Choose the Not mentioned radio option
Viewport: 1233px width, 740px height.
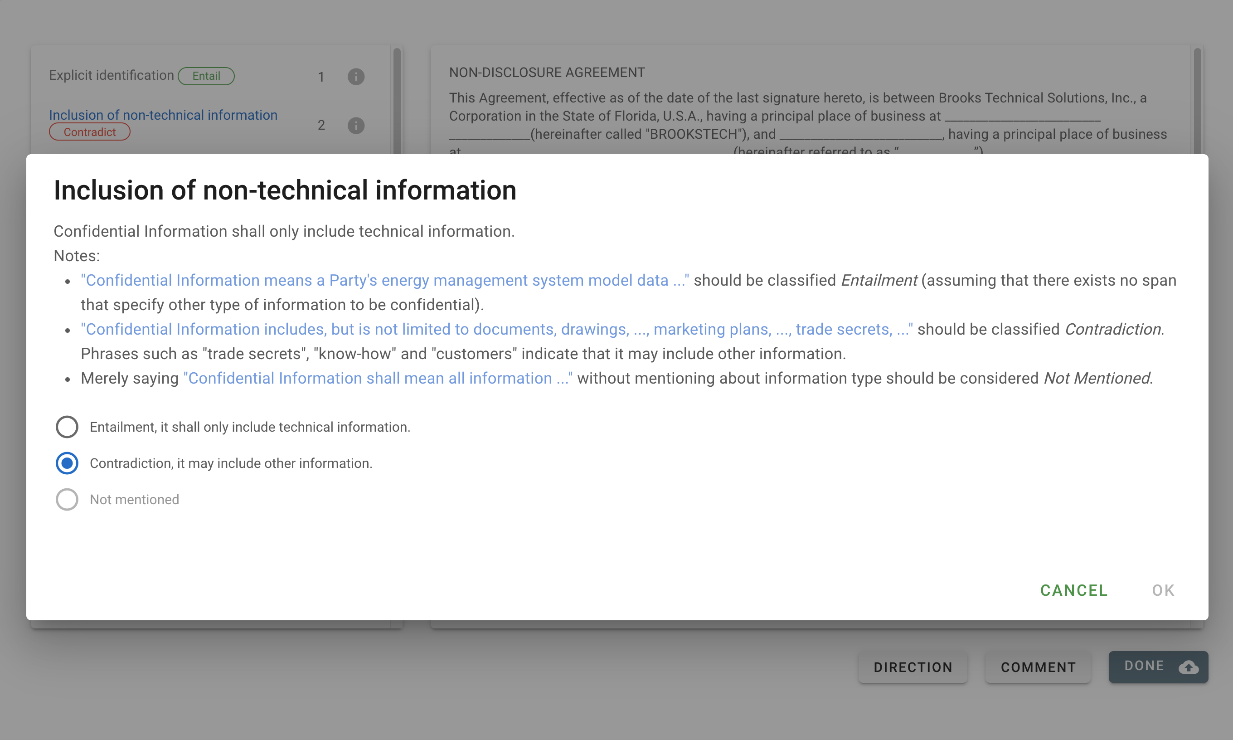[67, 500]
